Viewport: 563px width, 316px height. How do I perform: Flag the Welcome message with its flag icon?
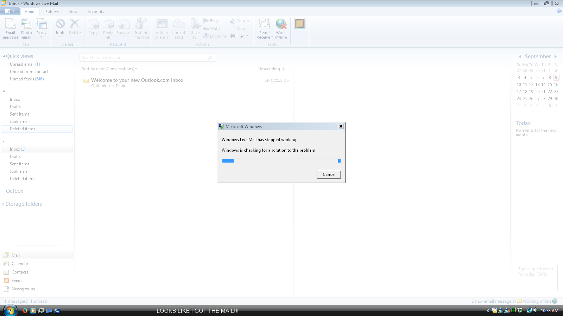coord(286,80)
